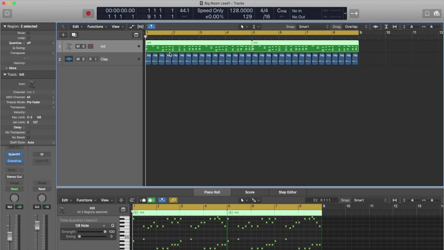Switch to the Score tab

(250, 192)
